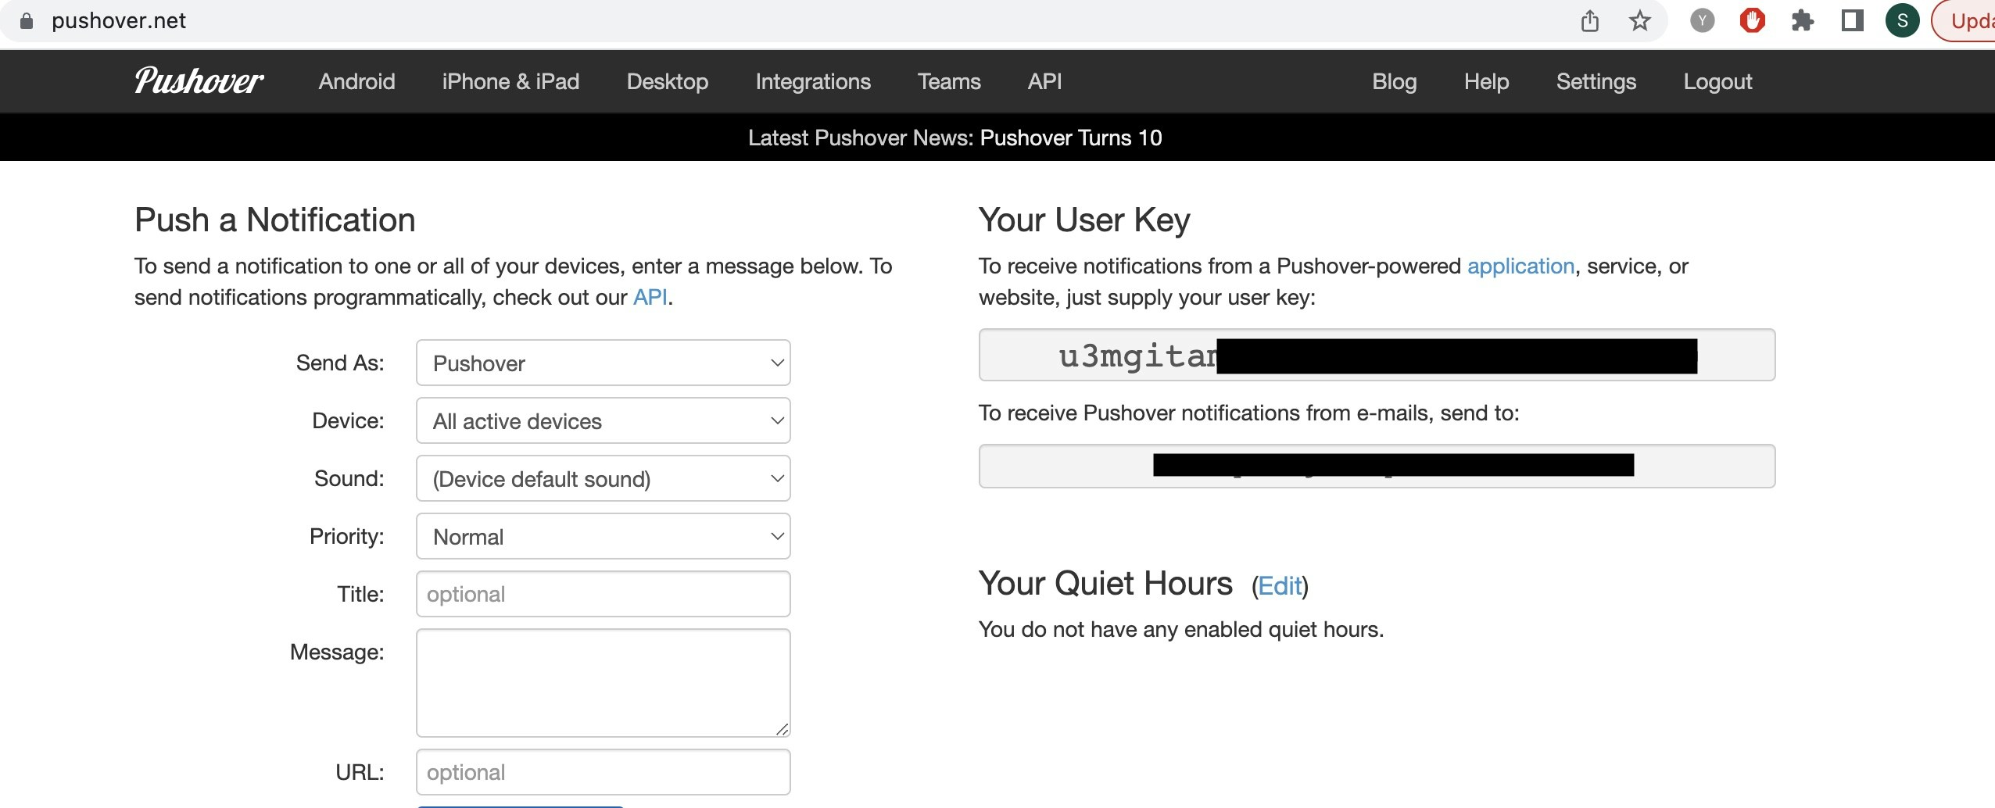
Task: Open the iPhone & iPad menu item
Action: point(510,81)
